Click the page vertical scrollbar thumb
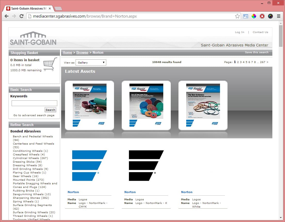285x222 pixels. [x=281, y=36]
